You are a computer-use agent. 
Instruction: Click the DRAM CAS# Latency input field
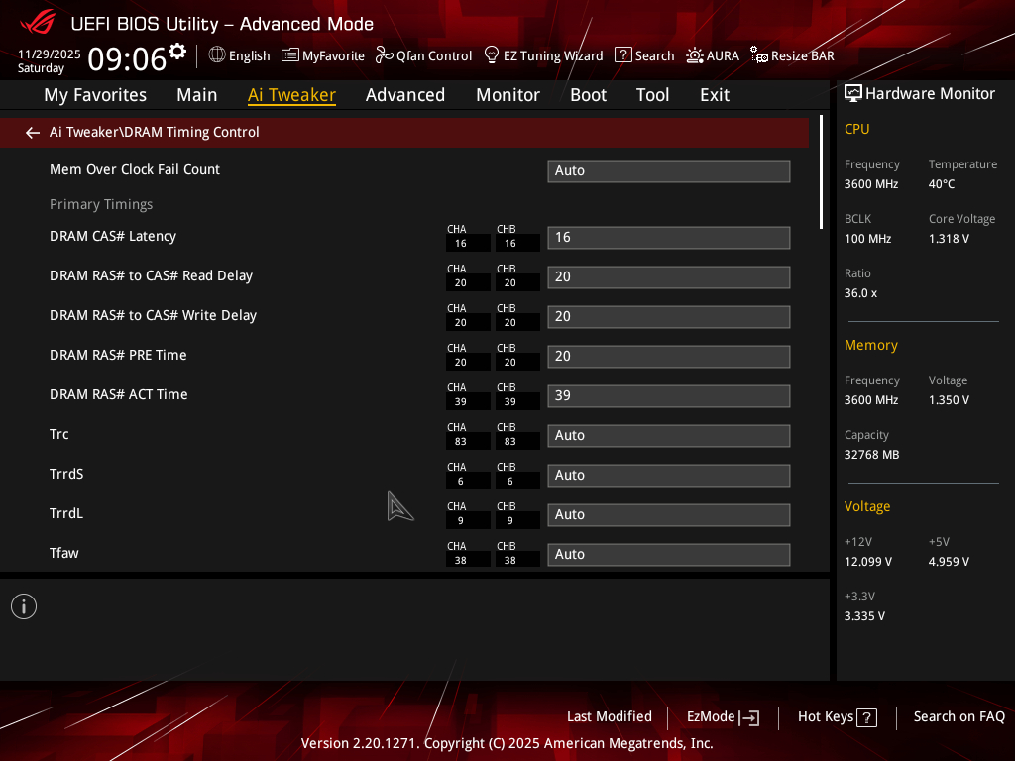(x=668, y=237)
